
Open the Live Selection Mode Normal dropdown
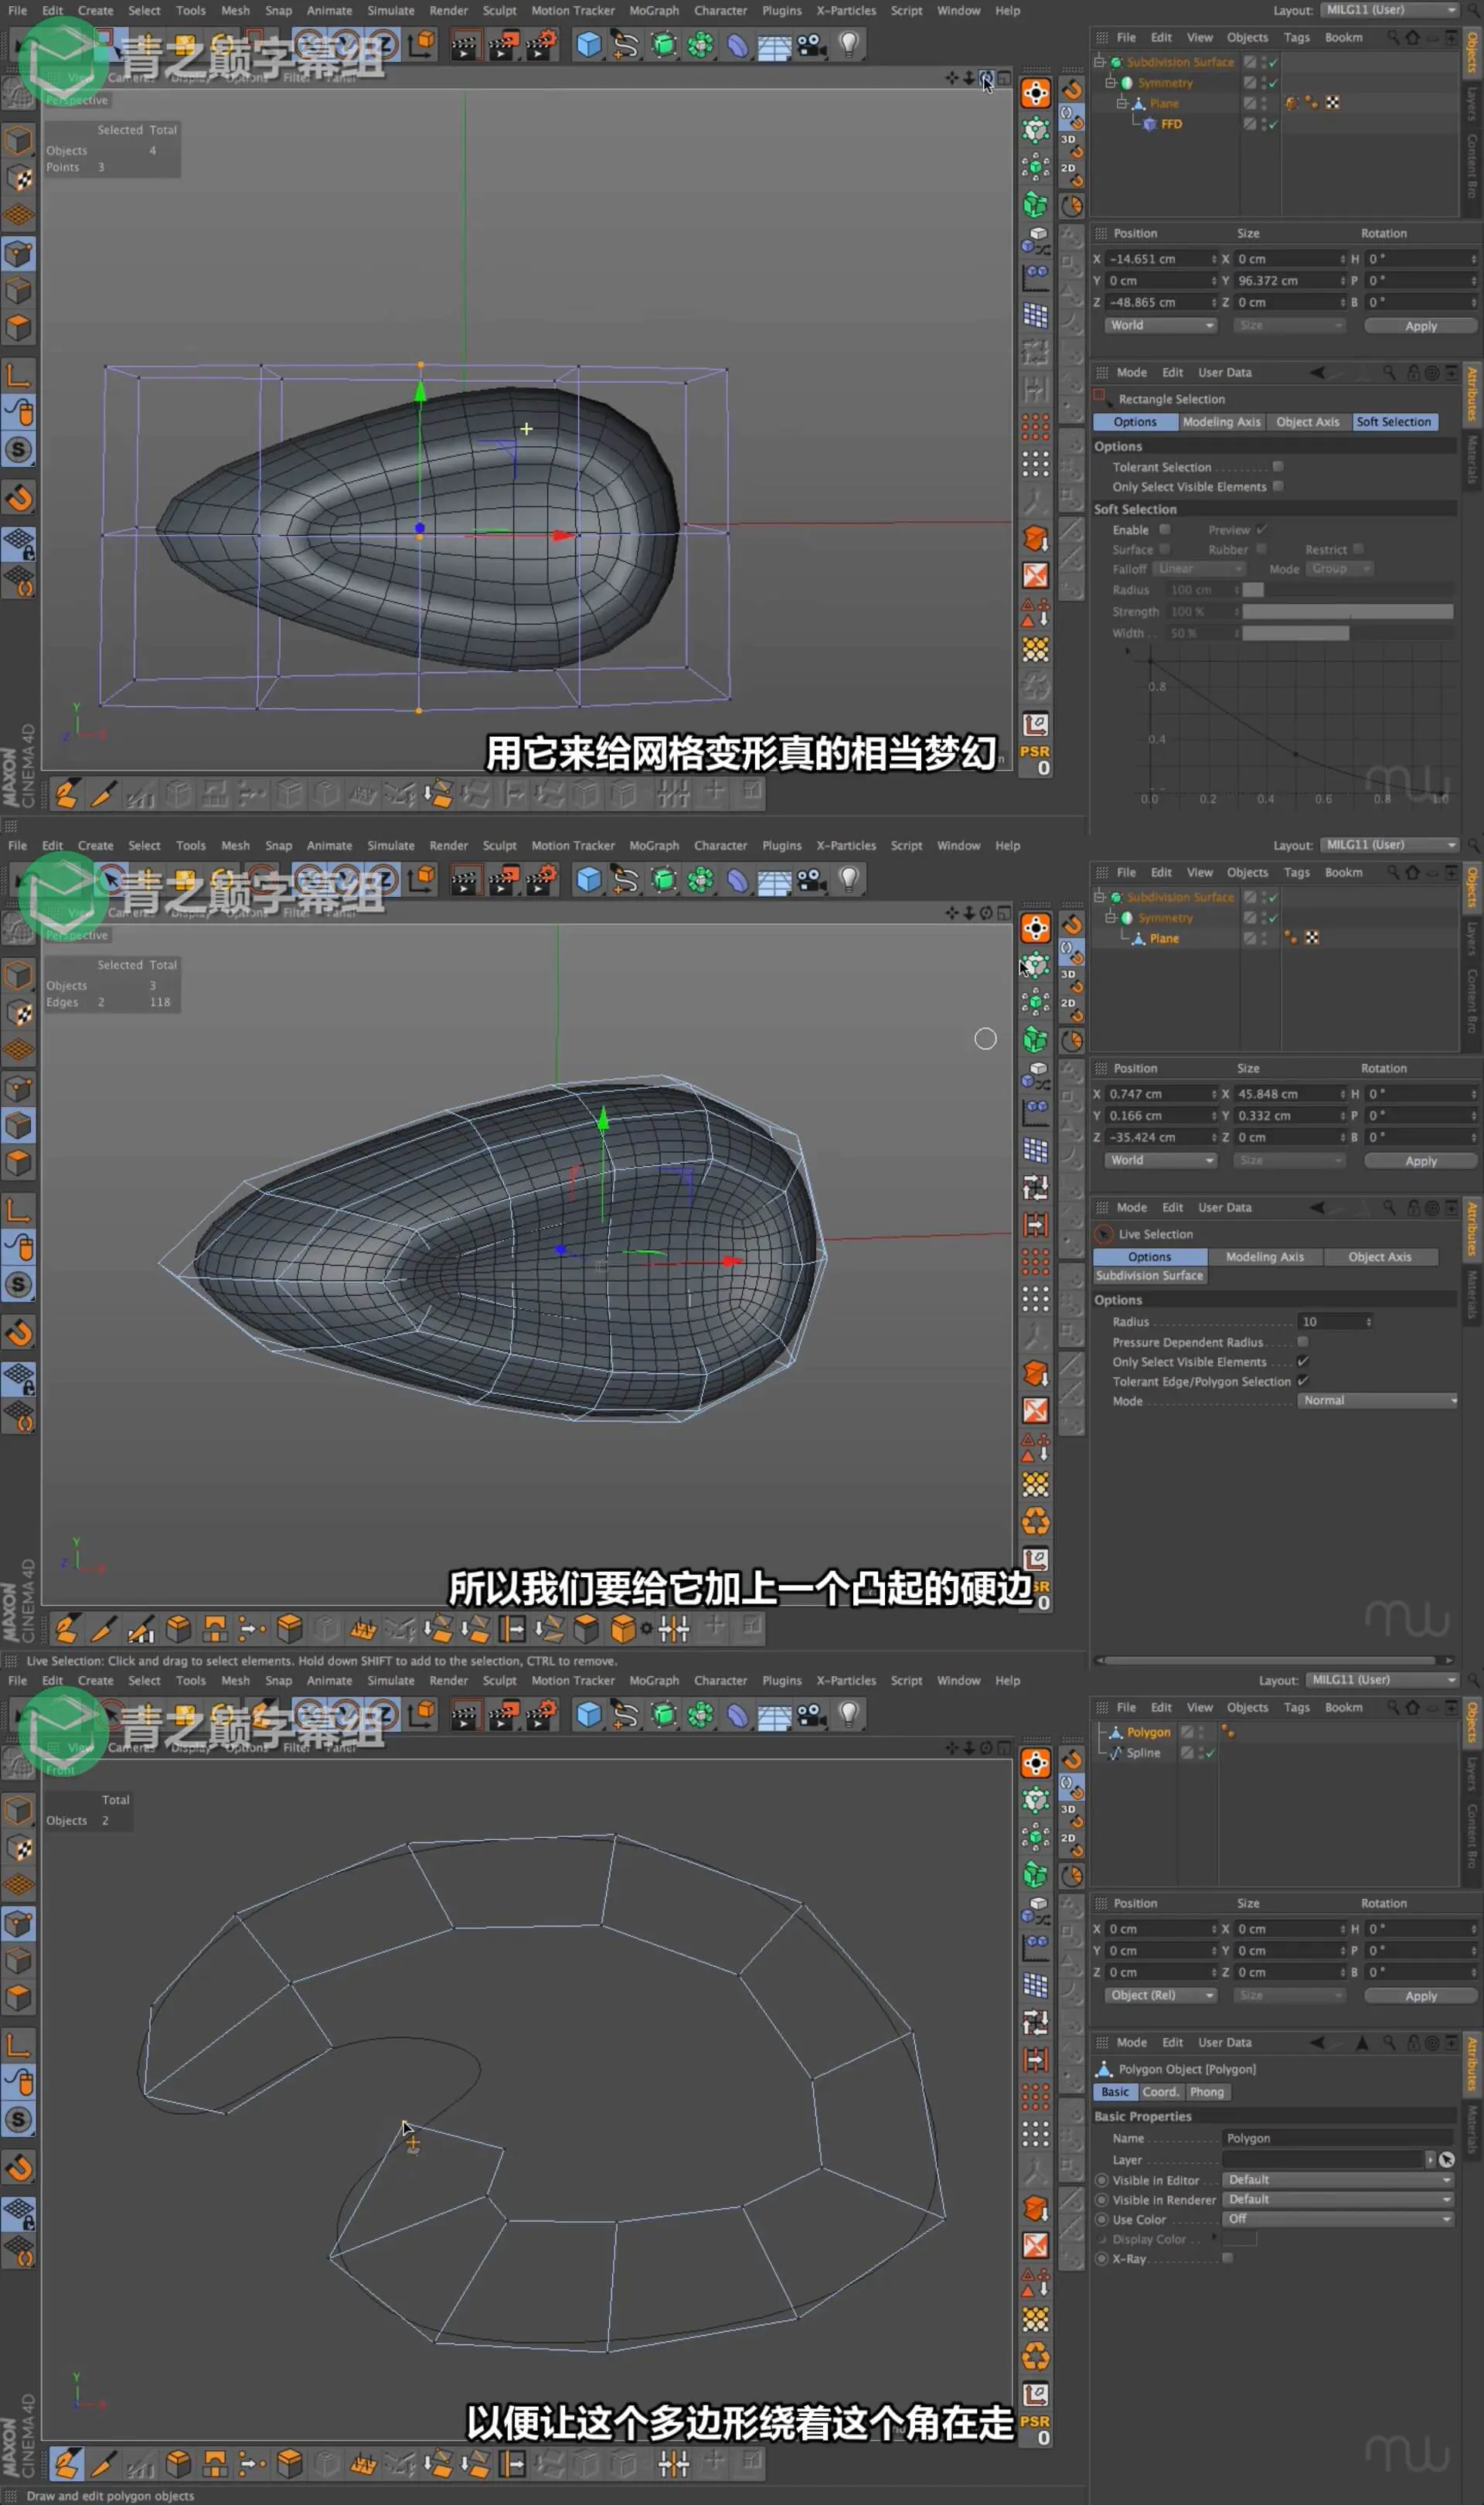pyautogui.click(x=1378, y=1401)
